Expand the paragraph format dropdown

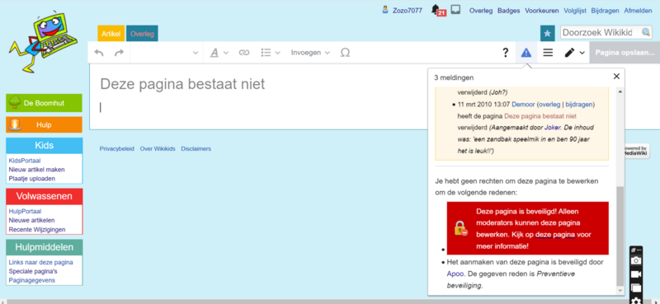167,53
